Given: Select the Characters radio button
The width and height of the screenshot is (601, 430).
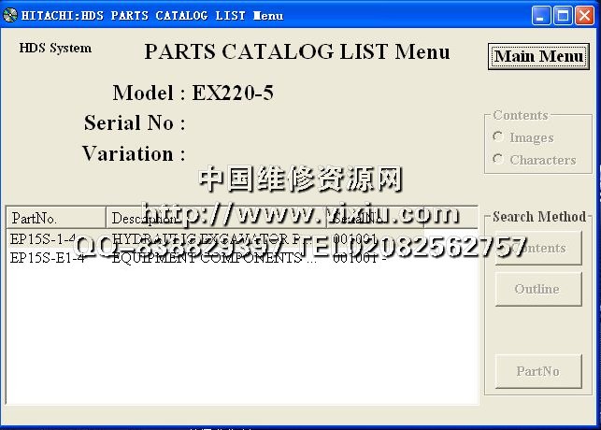Looking at the screenshot, I should [498, 160].
